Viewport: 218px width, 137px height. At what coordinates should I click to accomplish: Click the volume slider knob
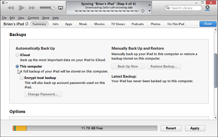pyautogui.click(x=52, y=8)
